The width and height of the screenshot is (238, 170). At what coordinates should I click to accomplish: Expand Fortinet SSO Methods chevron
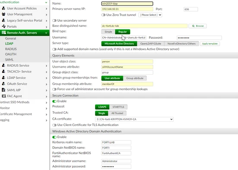point(46,103)
